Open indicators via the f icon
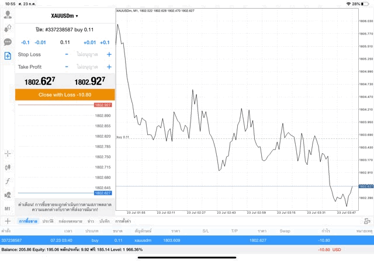 tap(8, 182)
